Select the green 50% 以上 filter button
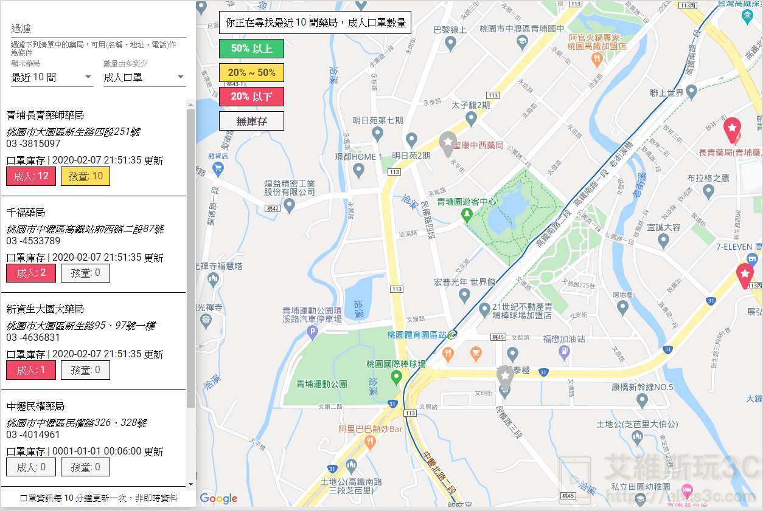 click(251, 49)
